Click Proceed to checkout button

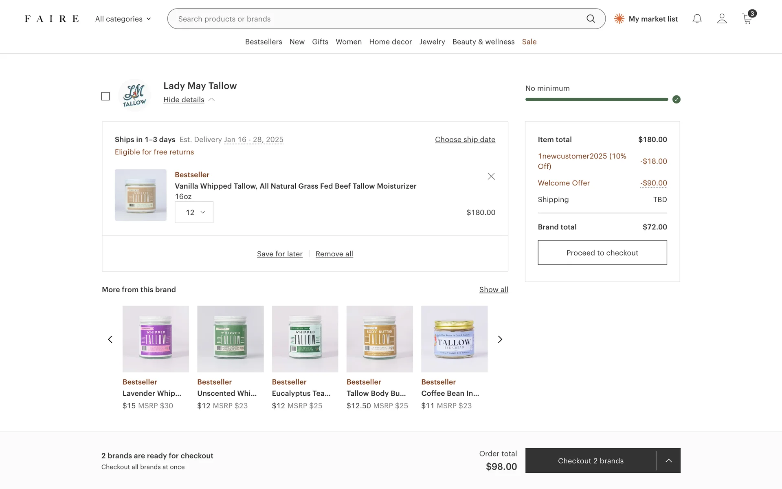[602, 253]
